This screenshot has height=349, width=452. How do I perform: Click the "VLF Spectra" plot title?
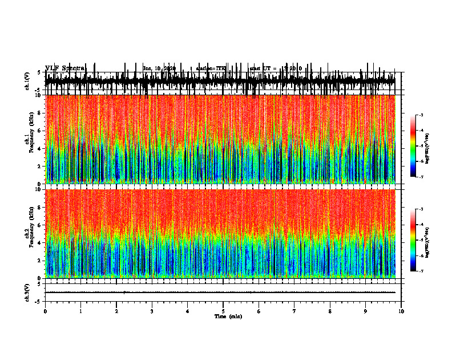click(x=65, y=68)
